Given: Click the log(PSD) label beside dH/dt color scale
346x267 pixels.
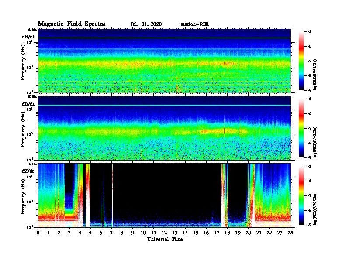Looking at the screenshot, I should (x=315, y=75).
